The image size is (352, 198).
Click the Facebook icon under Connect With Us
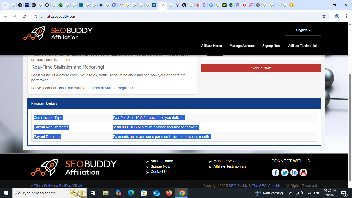click(275, 172)
